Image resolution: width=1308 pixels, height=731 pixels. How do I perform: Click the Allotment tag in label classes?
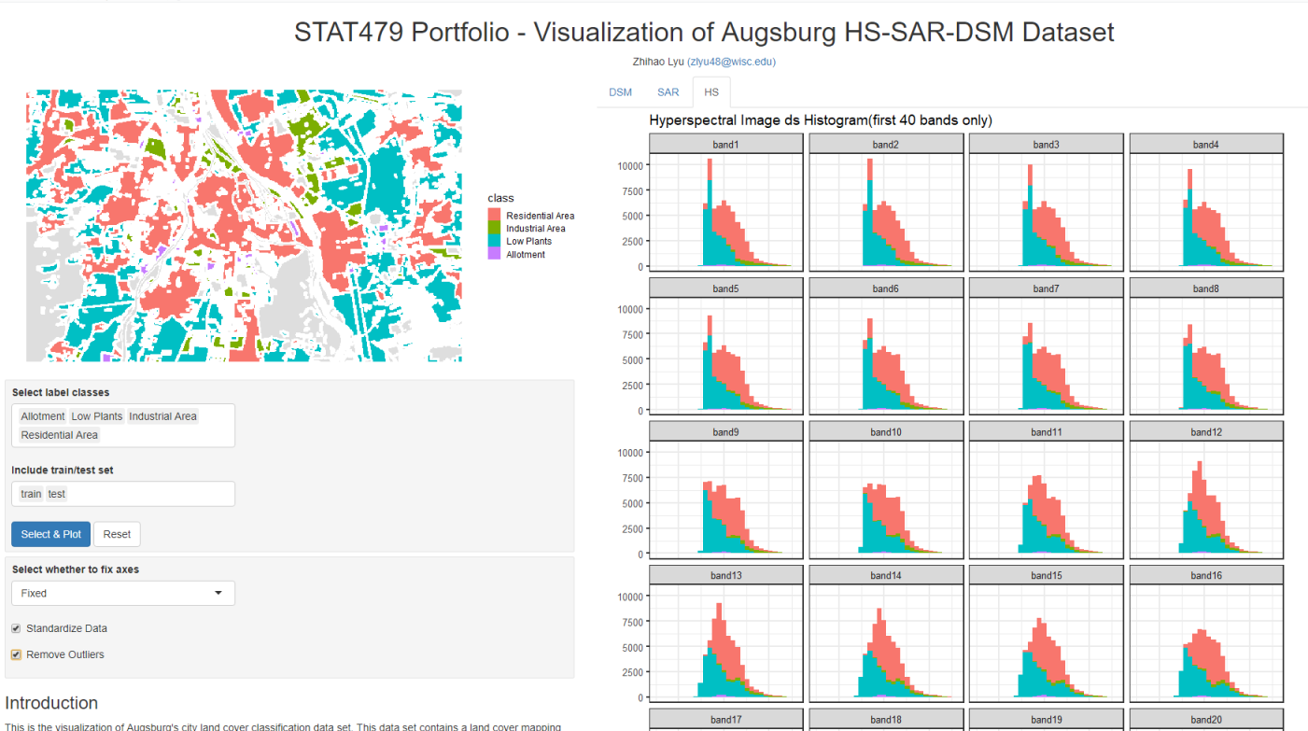click(43, 416)
